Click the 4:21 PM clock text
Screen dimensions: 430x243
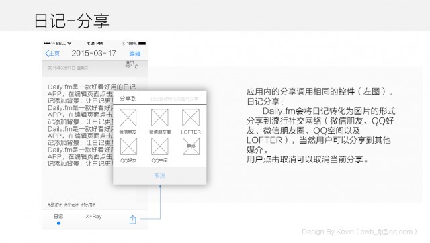pos(95,43)
